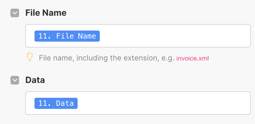Viewport: 255px width, 124px height.
Task: Place cursor just after the '11. Data' pill
Action: pos(79,103)
